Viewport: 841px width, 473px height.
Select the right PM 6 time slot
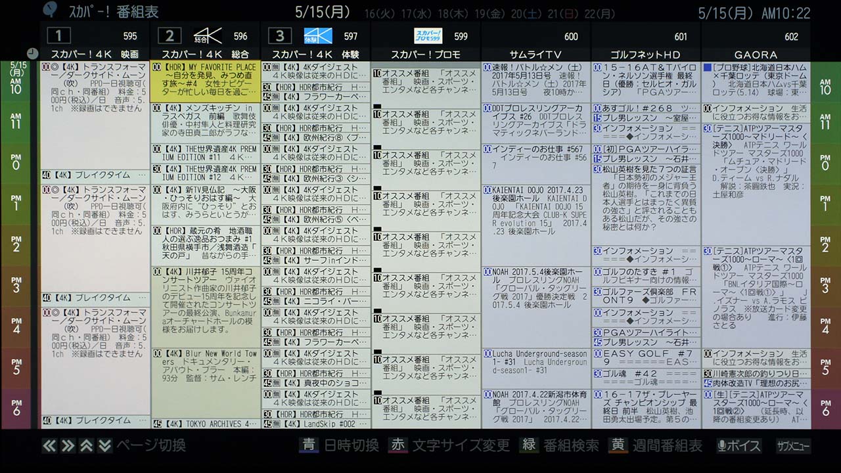(x=825, y=408)
